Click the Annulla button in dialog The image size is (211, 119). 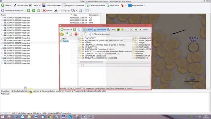(x=145, y=29)
